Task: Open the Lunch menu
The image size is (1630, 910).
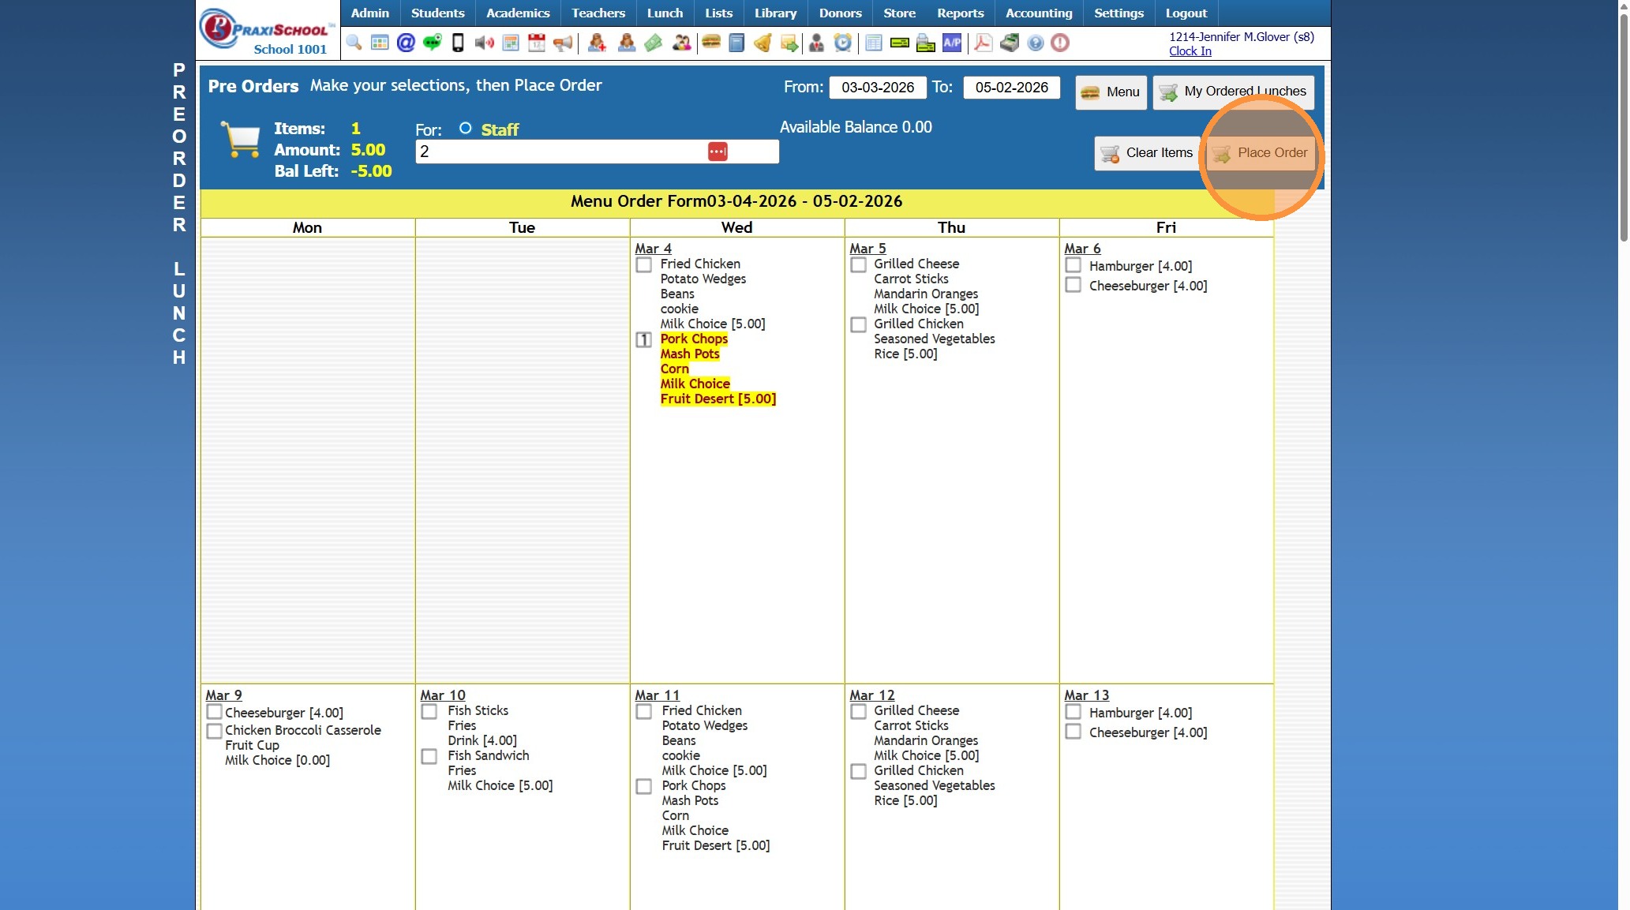Action: point(665,13)
